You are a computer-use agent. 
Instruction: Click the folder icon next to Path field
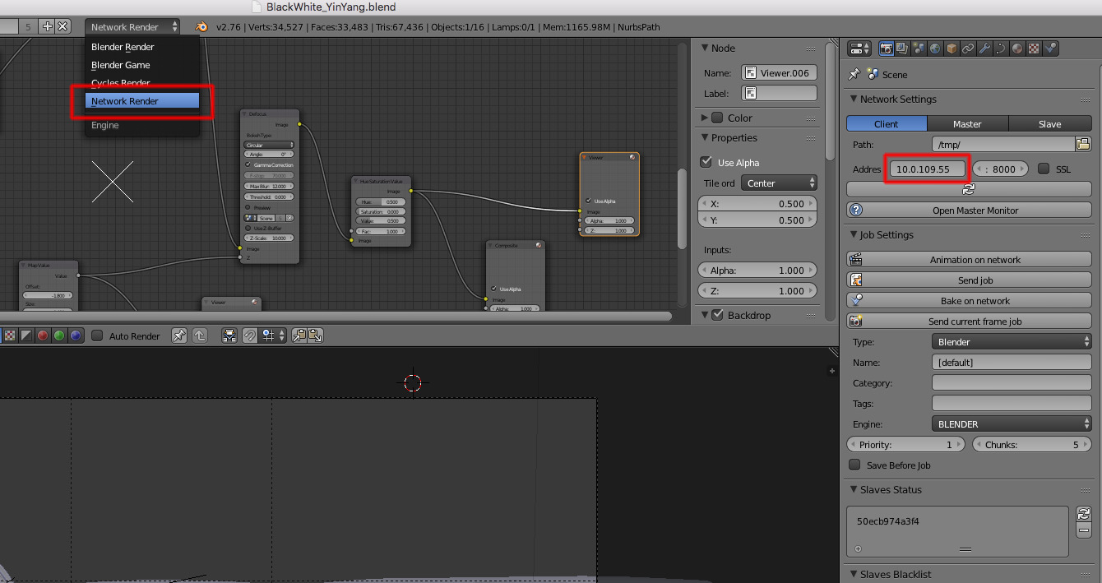coord(1083,144)
